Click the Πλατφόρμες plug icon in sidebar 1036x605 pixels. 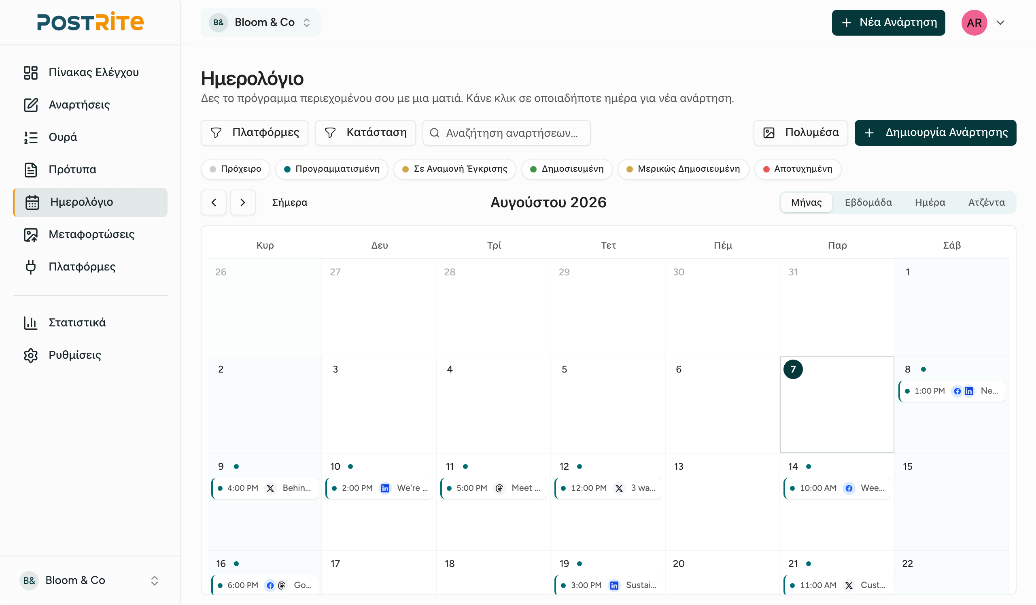(31, 267)
